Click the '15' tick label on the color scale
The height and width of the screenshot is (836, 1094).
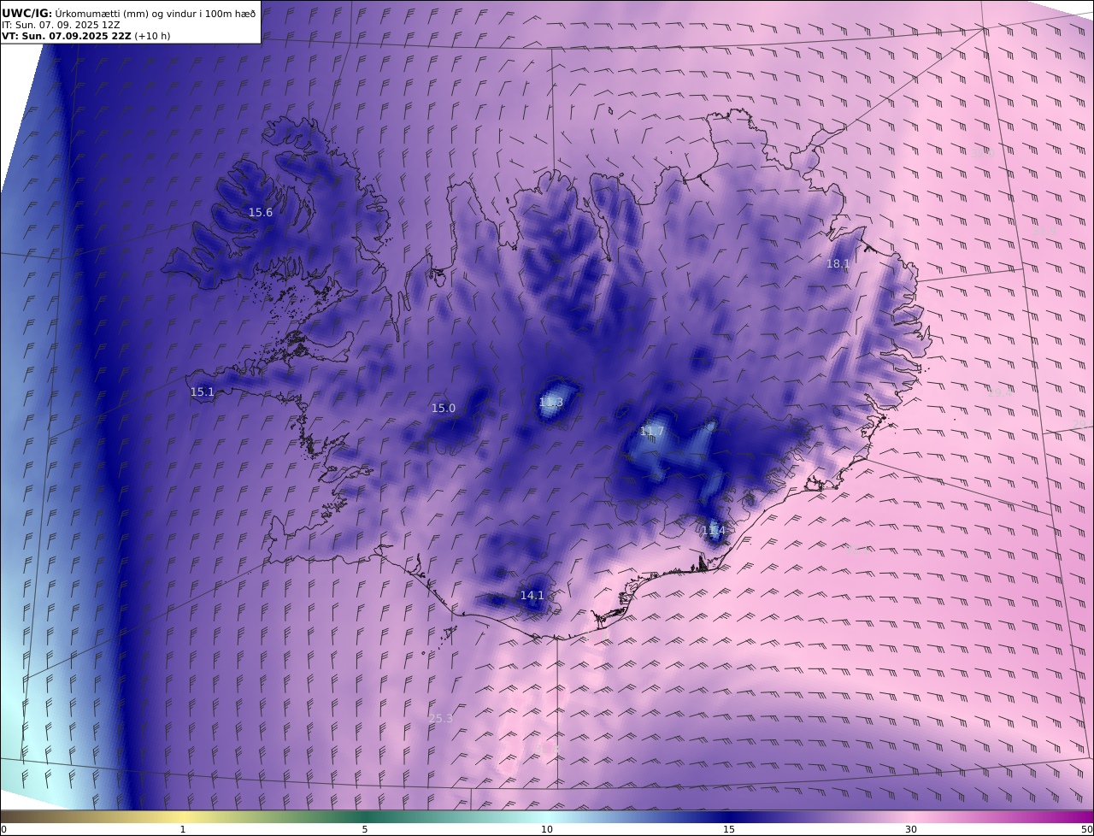click(729, 830)
